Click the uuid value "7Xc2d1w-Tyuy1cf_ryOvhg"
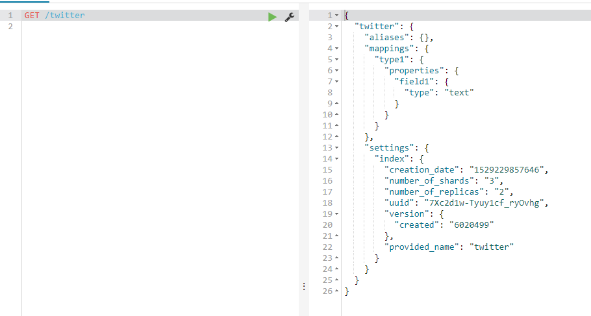 tap(484, 203)
